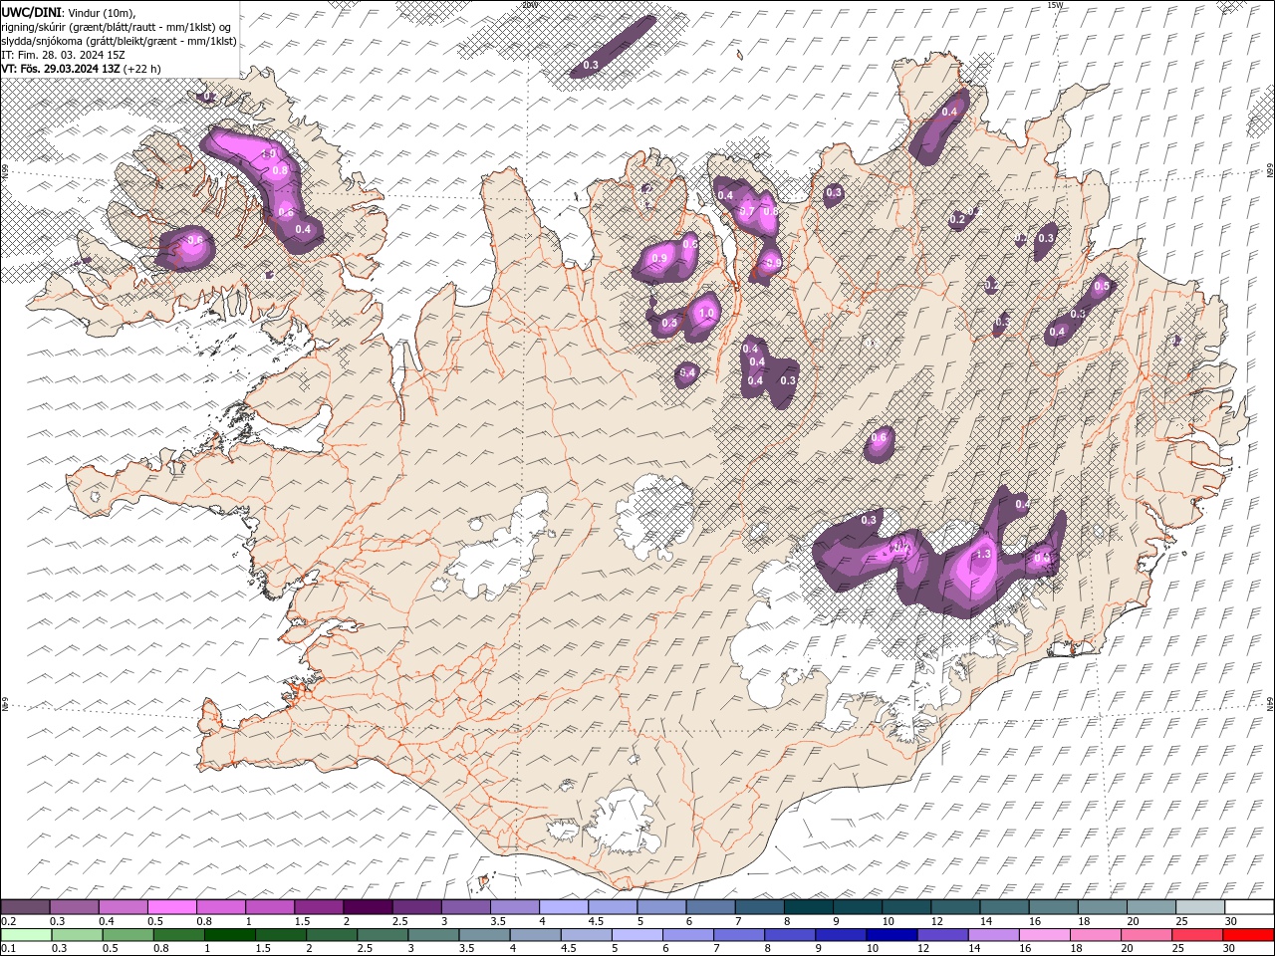Viewport: 1275px width, 956px height.
Task: Select the snowfall legend swatch between 0.3 and 0.4
Action: point(75,907)
